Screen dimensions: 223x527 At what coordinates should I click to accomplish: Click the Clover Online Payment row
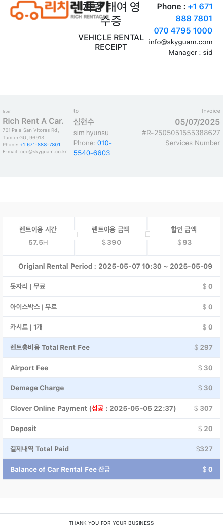click(x=111, y=408)
